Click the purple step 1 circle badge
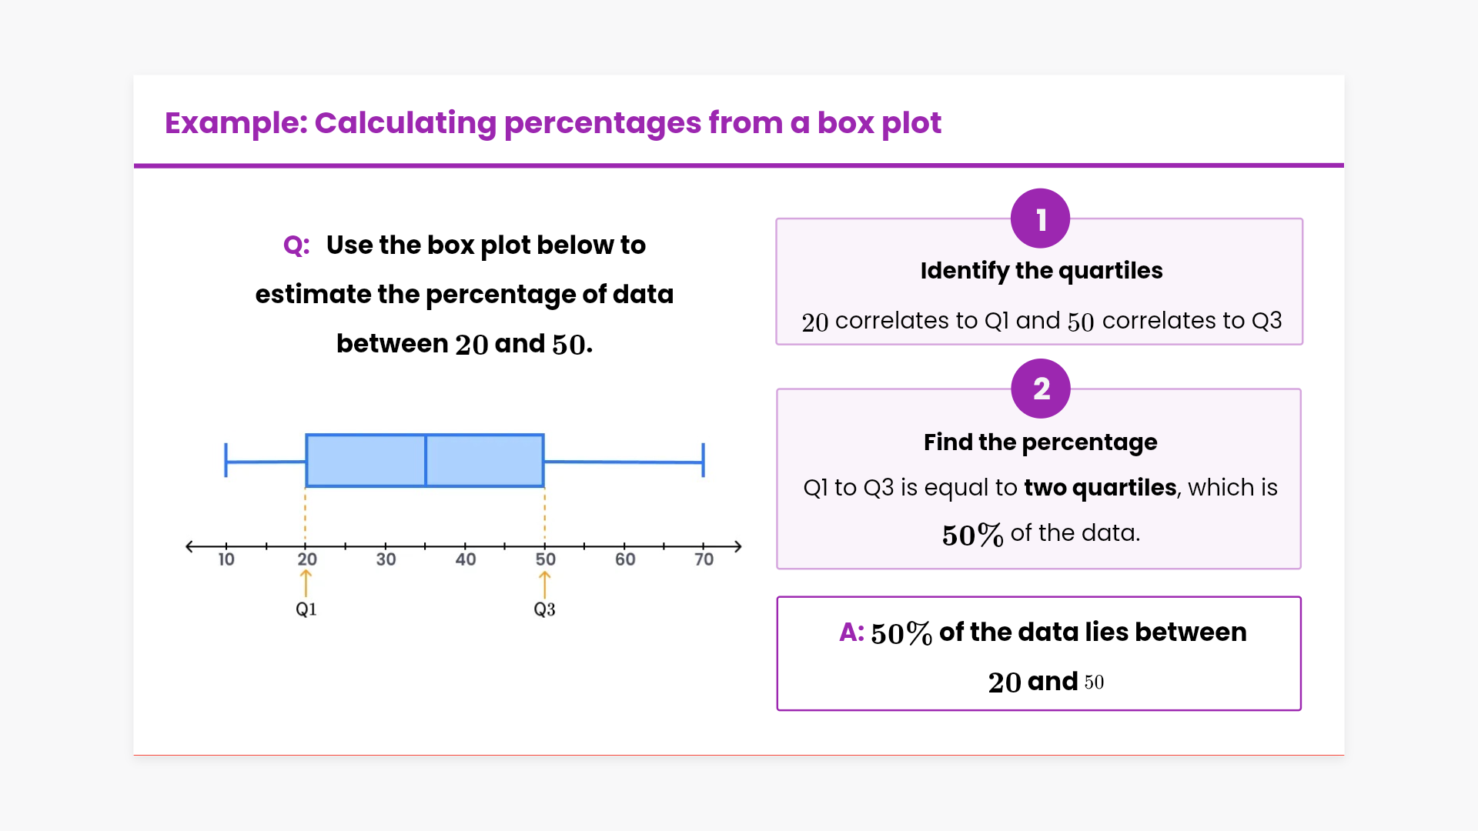 pyautogui.click(x=1040, y=219)
